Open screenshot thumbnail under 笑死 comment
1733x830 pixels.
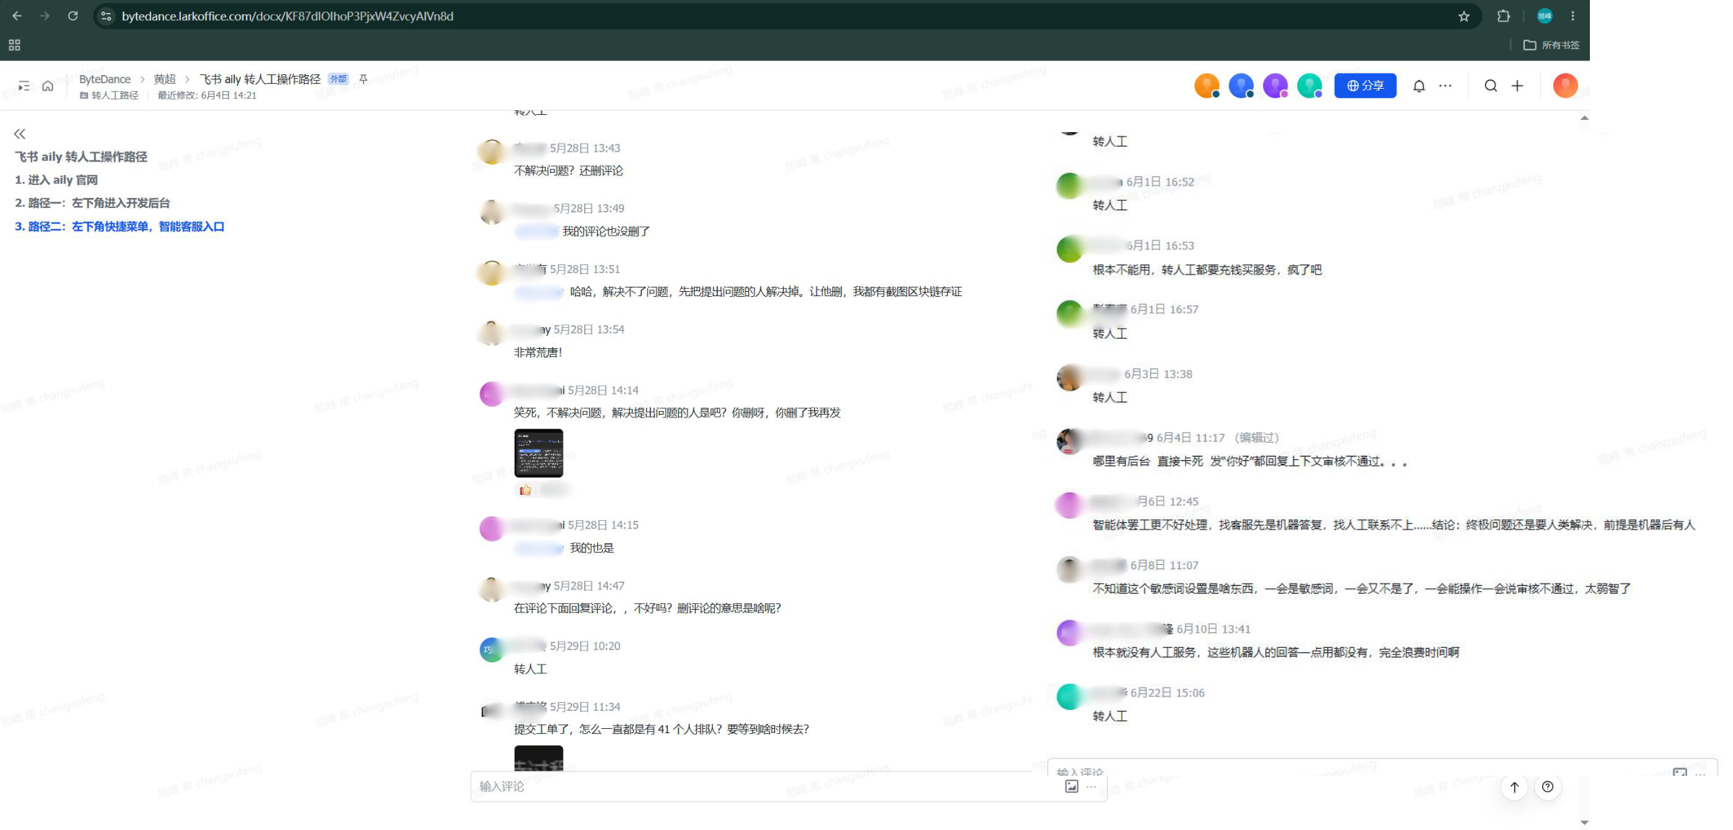click(x=539, y=453)
